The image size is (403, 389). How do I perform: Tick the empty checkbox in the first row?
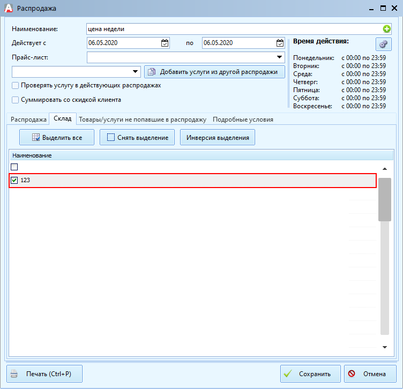[x=14, y=167]
